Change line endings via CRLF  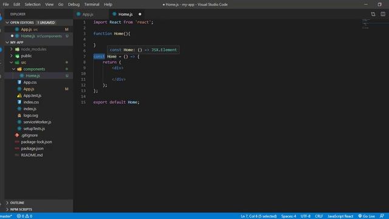pyautogui.click(x=318, y=217)
